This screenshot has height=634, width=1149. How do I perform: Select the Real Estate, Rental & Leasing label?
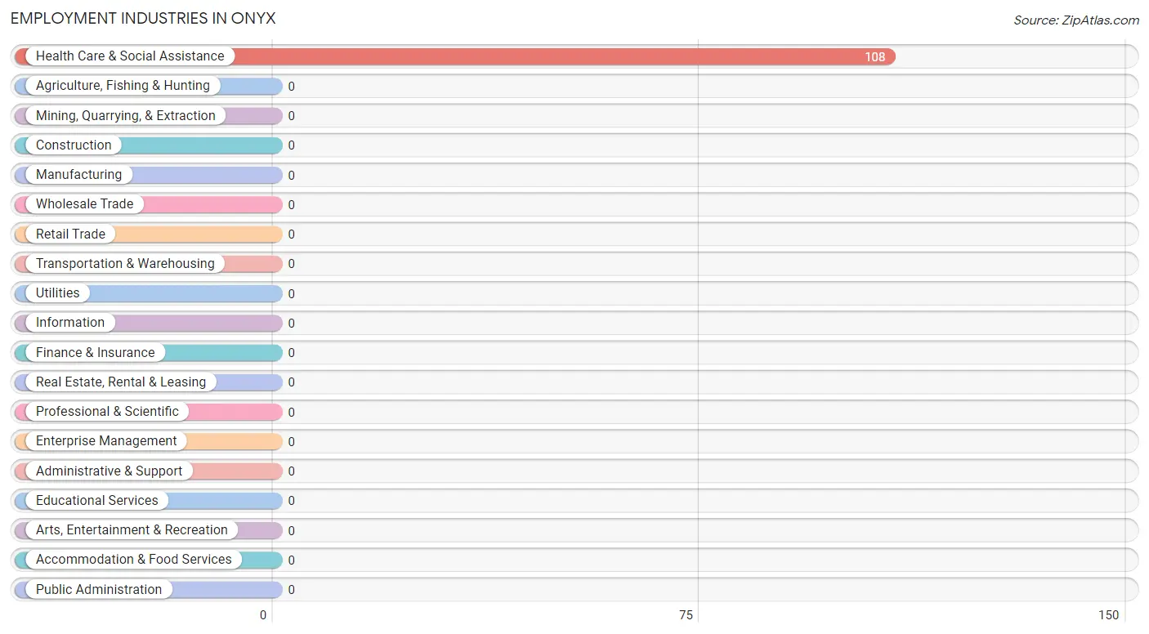[x=121, y=382]
